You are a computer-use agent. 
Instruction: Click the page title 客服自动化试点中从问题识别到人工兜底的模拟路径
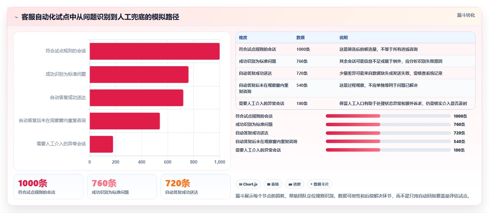[100, 17]
